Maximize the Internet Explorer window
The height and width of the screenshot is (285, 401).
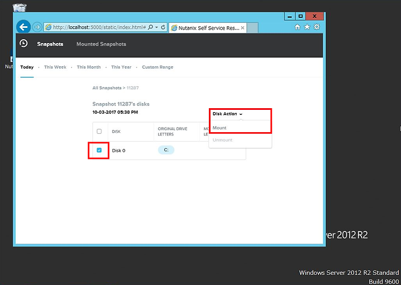(x=301, y=16)
